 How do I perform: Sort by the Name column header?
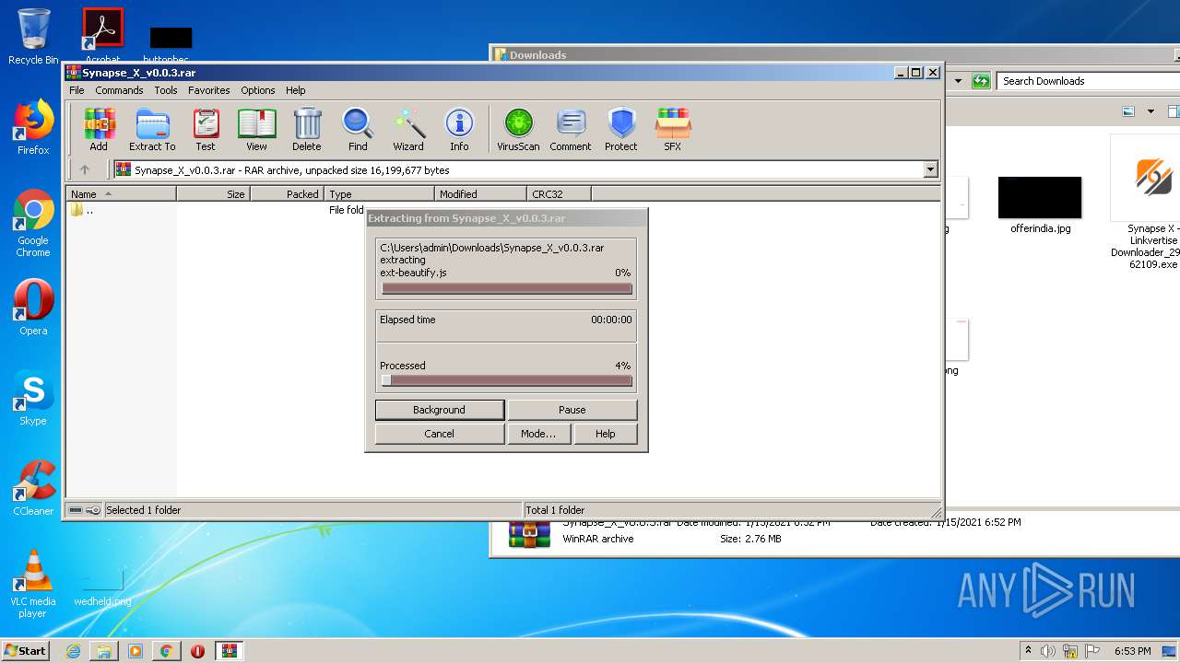click(x=121, y=193)
